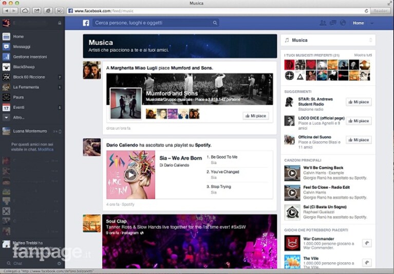Click Modifica link in chat notice

46,150
